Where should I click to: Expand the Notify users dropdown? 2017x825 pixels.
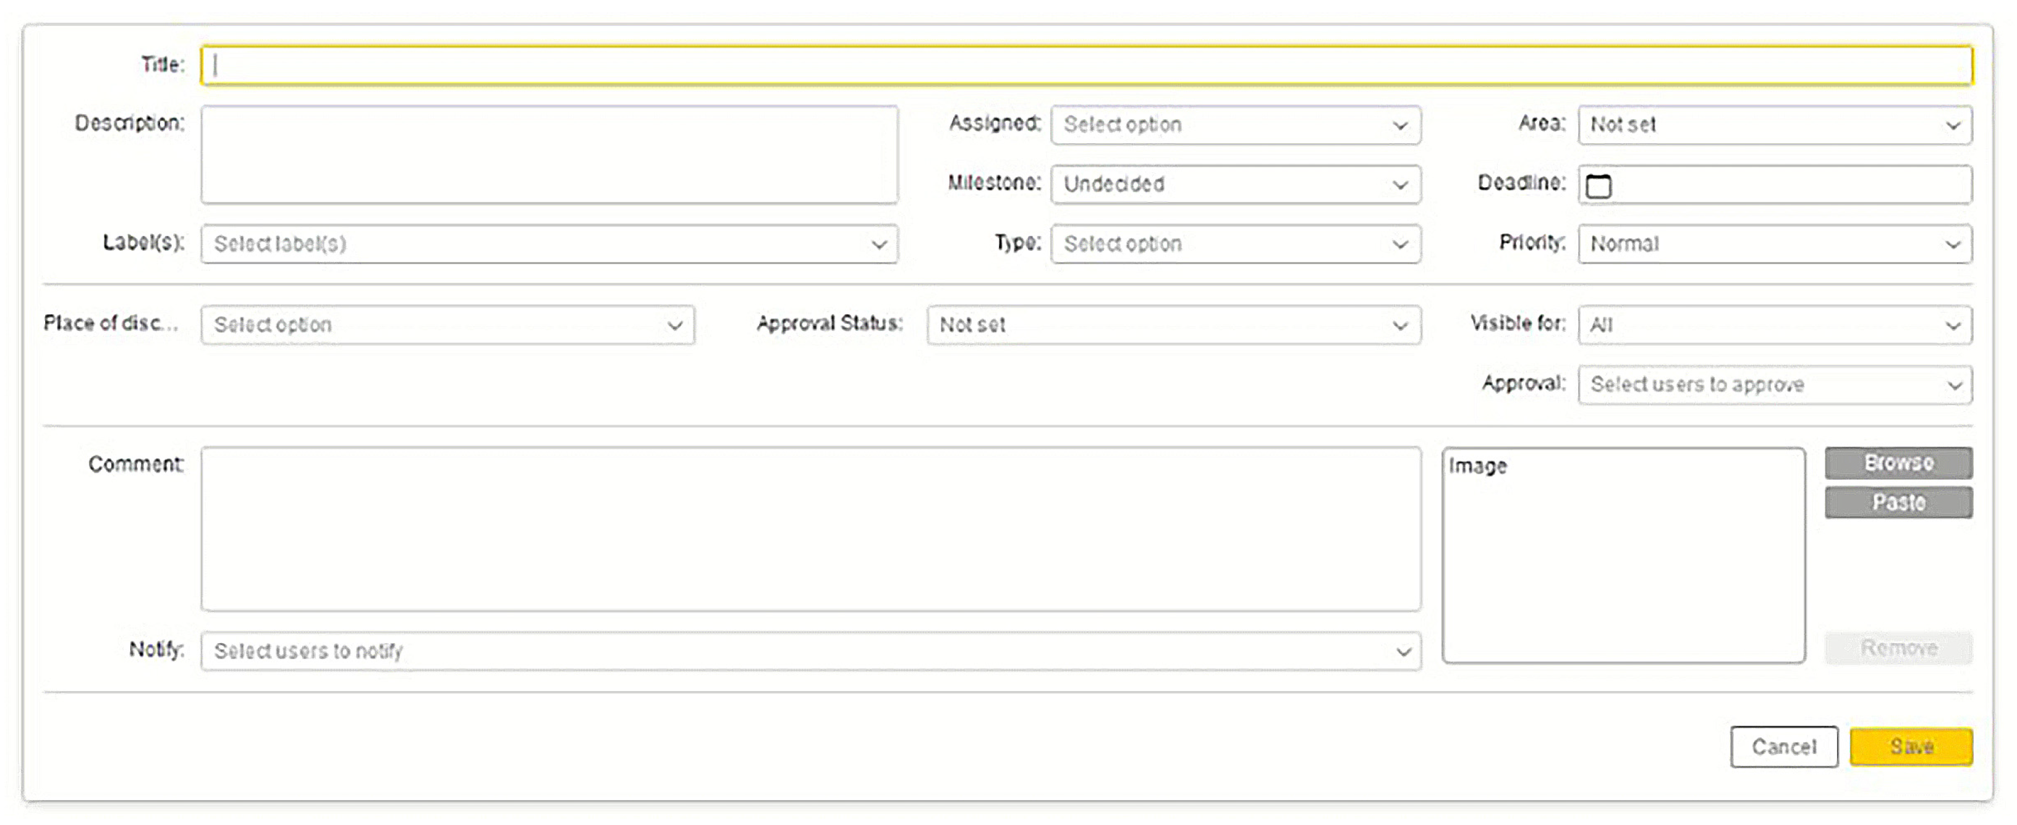[x=810, y=651]
